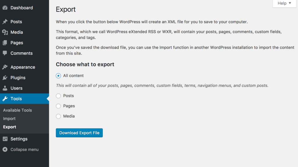The image size is (298, 167).
Task: Click the Posts pushpin icon
Action: (x=5, y=22)
